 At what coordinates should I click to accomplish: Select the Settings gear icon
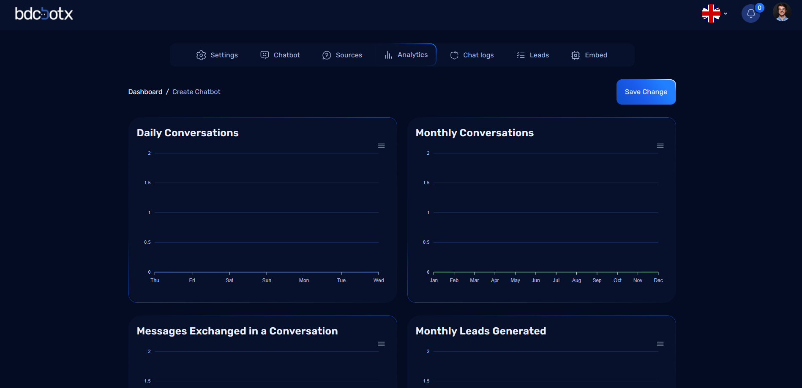[200, 55]
